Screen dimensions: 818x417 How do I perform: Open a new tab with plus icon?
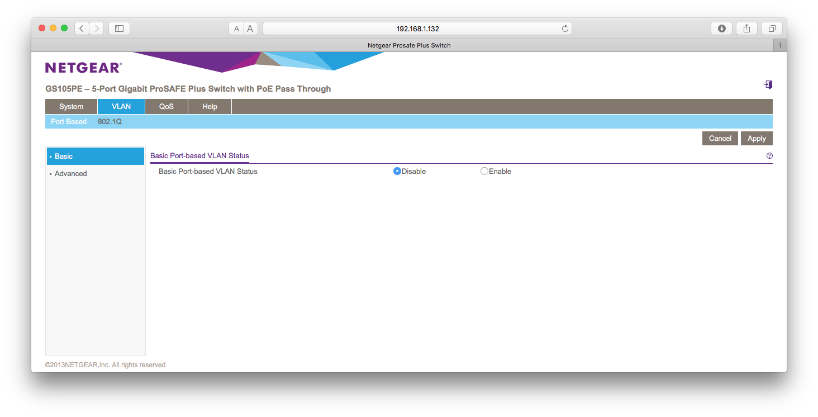[x=780, y=45]
